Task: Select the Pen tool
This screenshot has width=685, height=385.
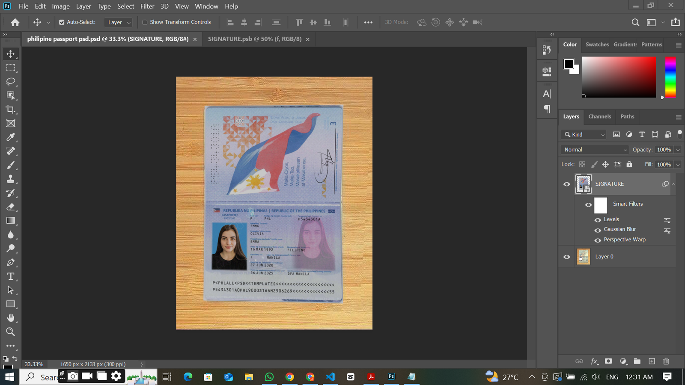Action: (11, 262)
